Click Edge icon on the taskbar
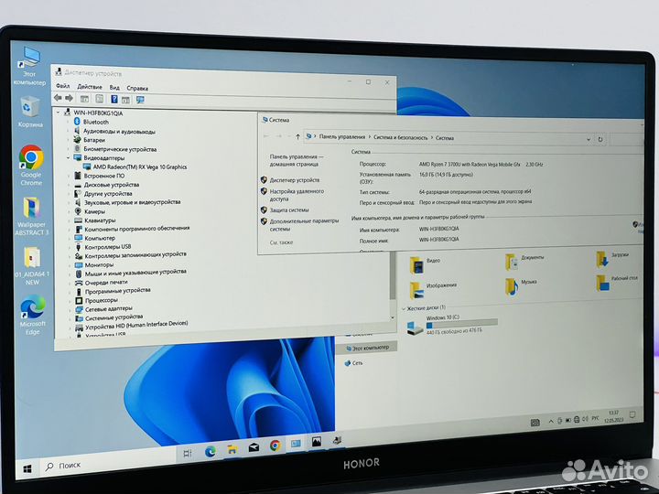This screenshot has width=659, height=494. pyautogui.click(x=210, y=447)
